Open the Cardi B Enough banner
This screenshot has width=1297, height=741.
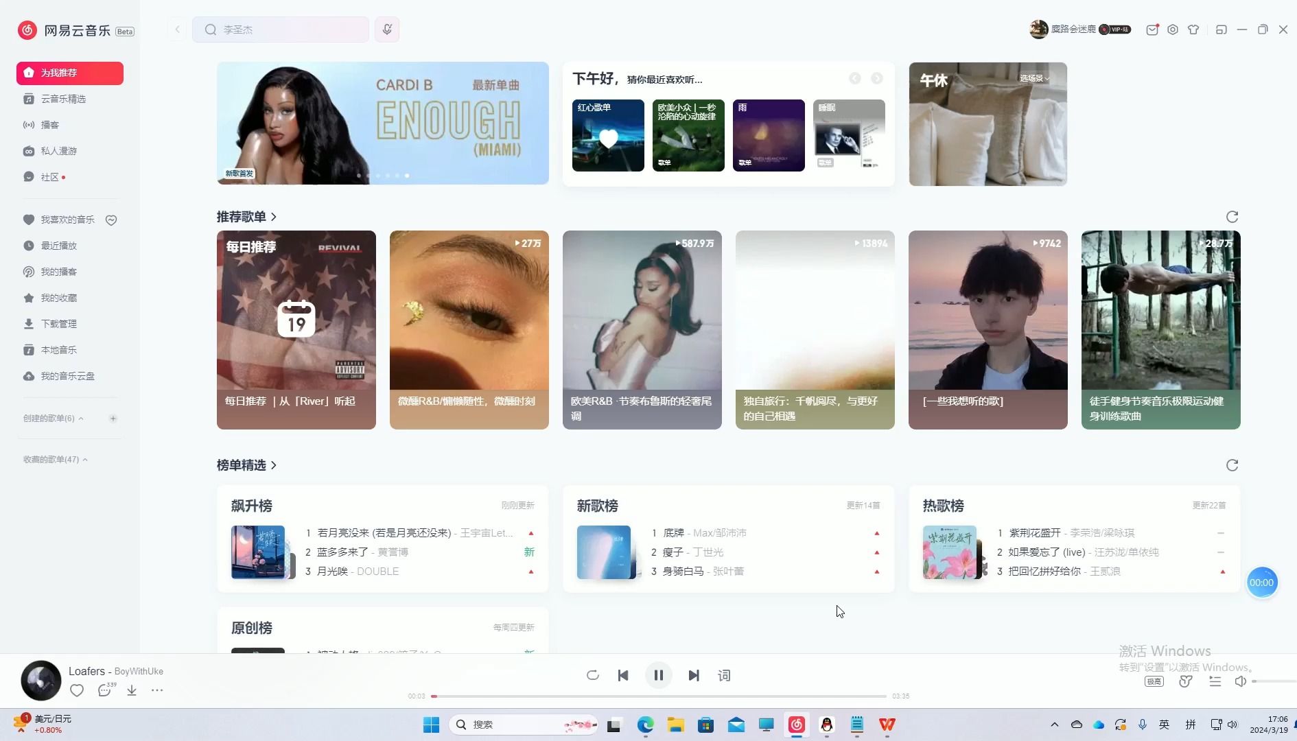click(383, 123)
